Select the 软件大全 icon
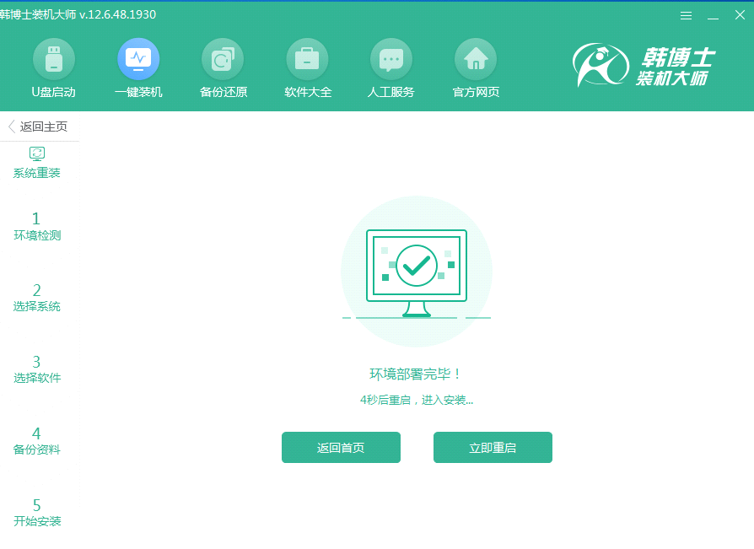The height and width of the screenshot is (549, 754). click(307, 67)
